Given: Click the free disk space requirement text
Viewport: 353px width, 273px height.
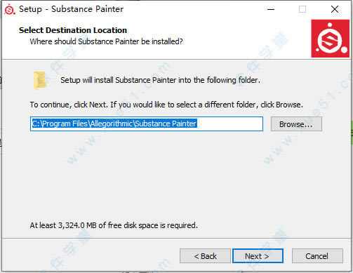Looking at the screenshot, I should coord(114,225).
